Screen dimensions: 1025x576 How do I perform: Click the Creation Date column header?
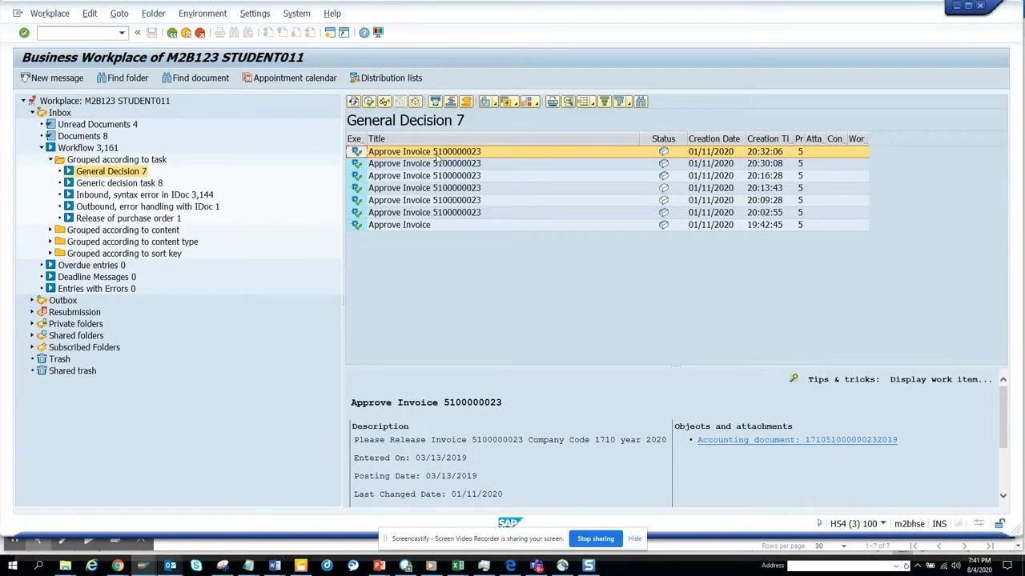pos(714,139)
